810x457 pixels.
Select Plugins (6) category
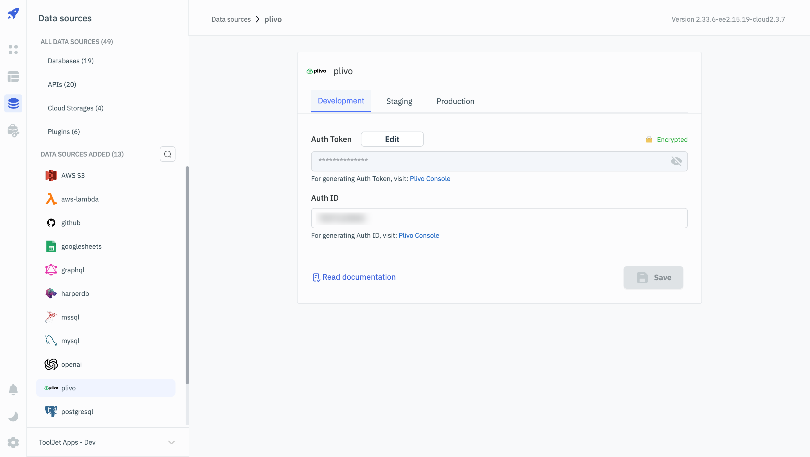(x=64, y=131)
